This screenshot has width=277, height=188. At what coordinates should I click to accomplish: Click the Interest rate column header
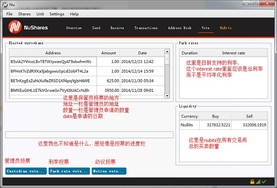(x=233, y=53)
